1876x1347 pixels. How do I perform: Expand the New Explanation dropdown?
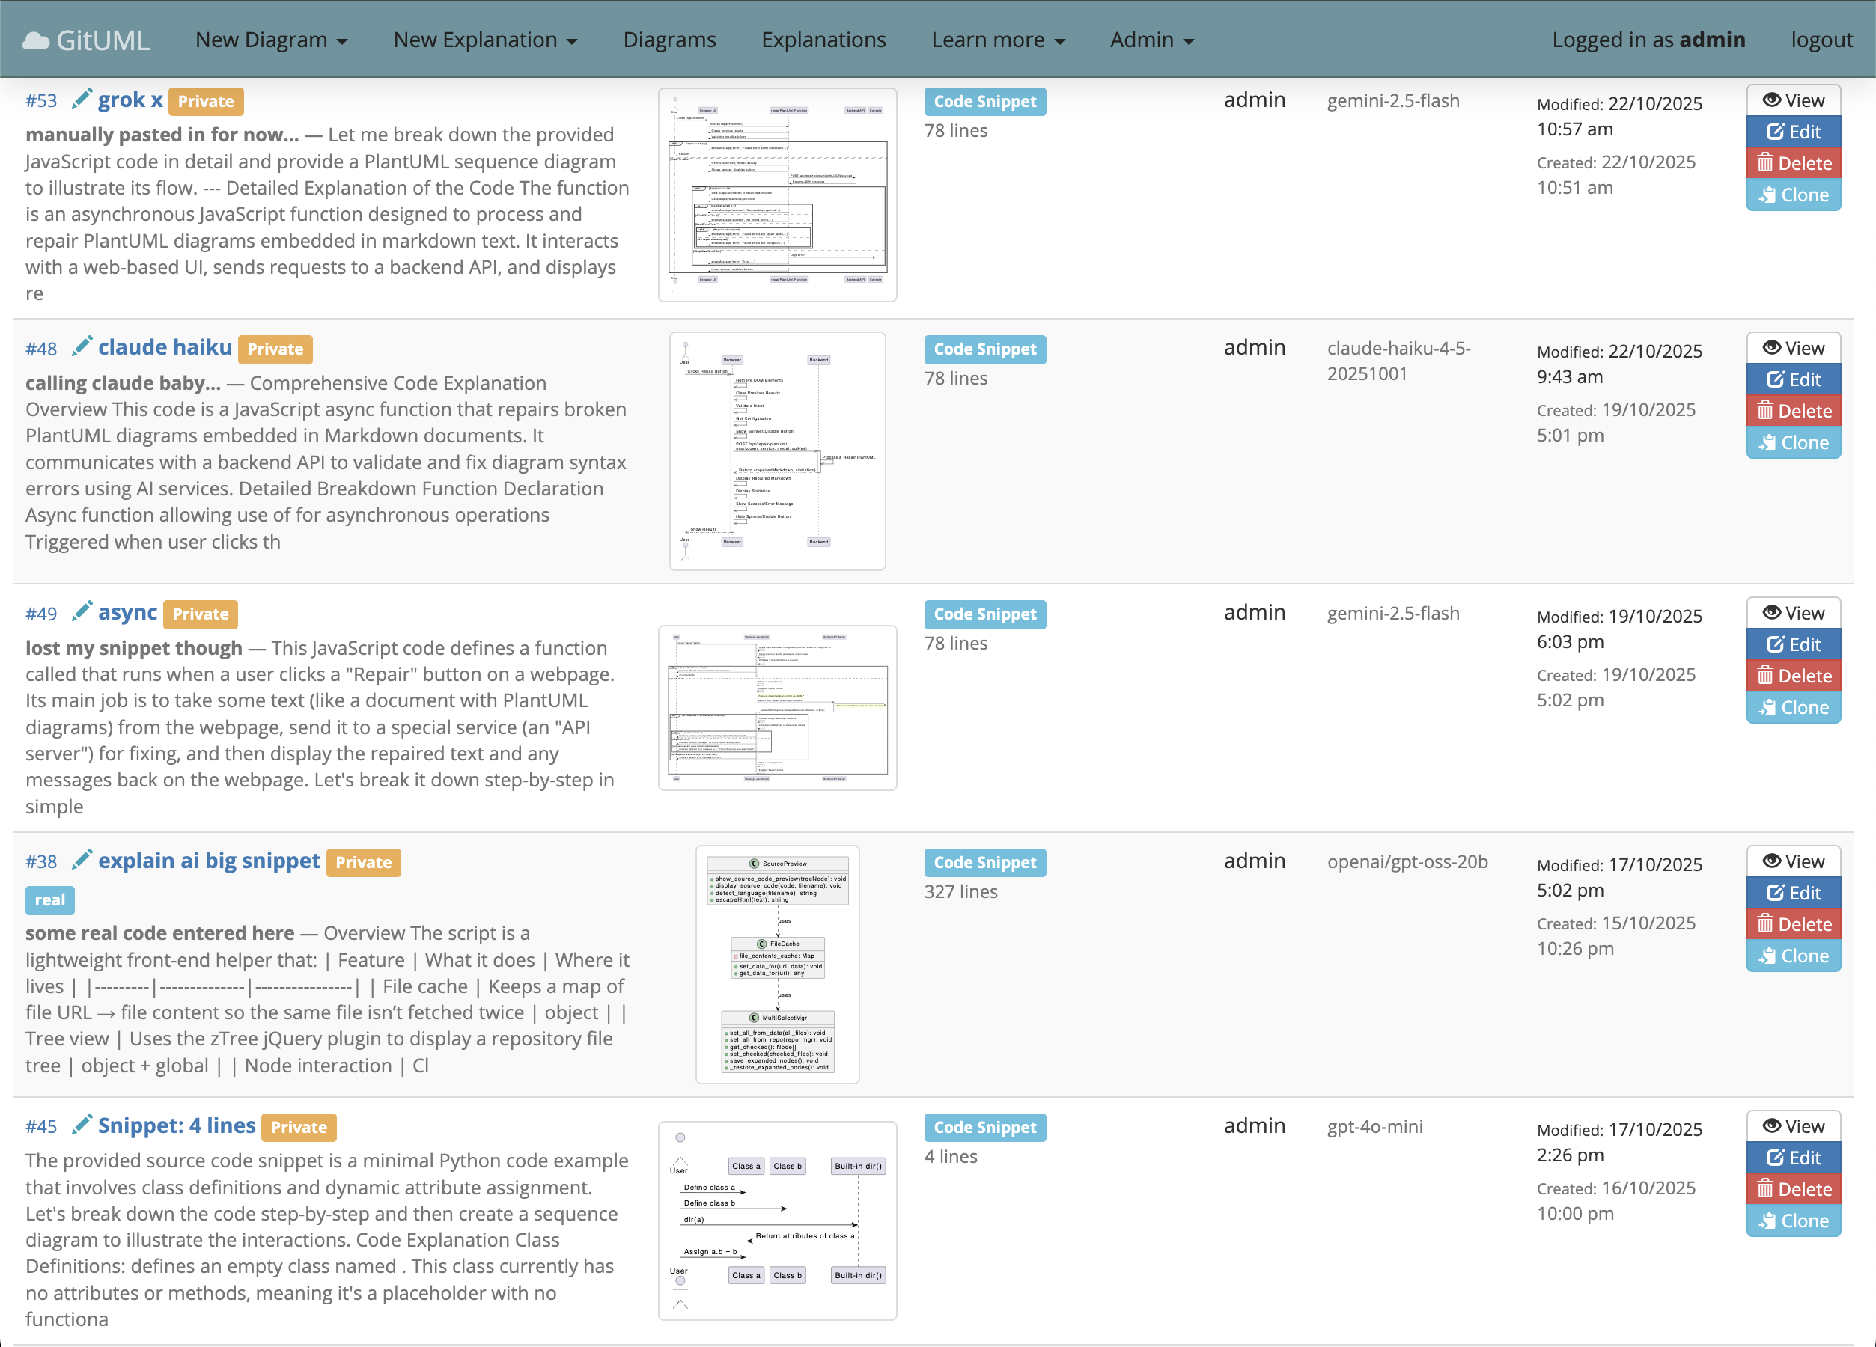[x=484, y=40]
